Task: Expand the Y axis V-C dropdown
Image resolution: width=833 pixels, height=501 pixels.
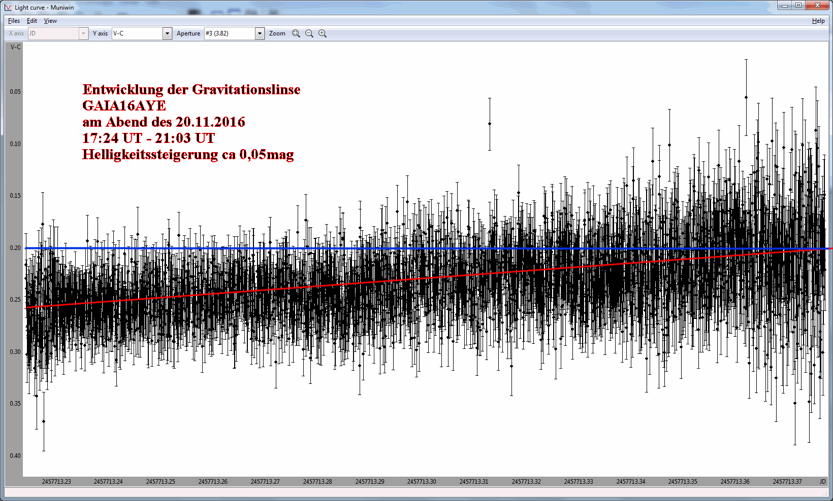Action: click(167, 33)
